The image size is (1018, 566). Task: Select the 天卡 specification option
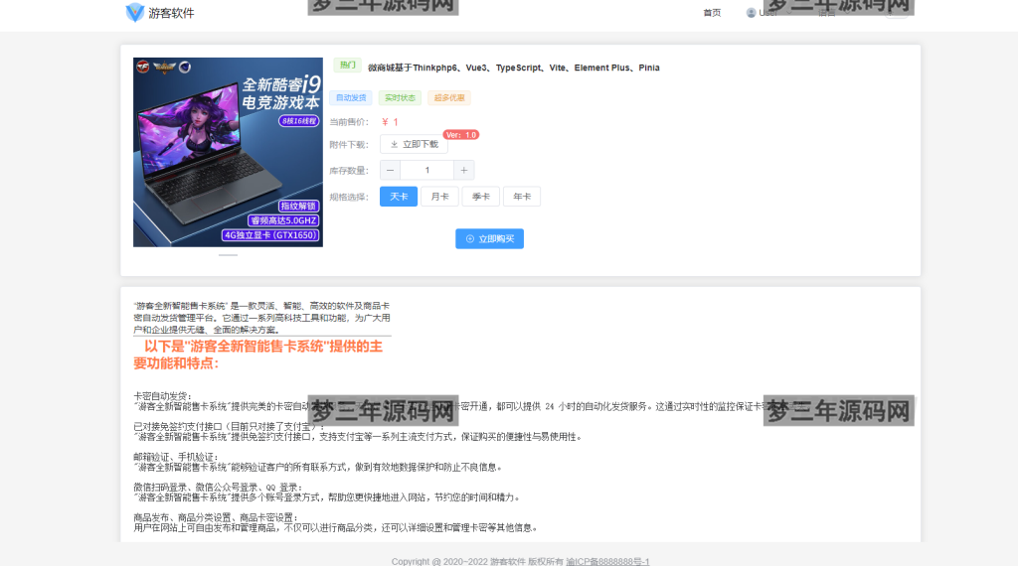pos(399,197)
